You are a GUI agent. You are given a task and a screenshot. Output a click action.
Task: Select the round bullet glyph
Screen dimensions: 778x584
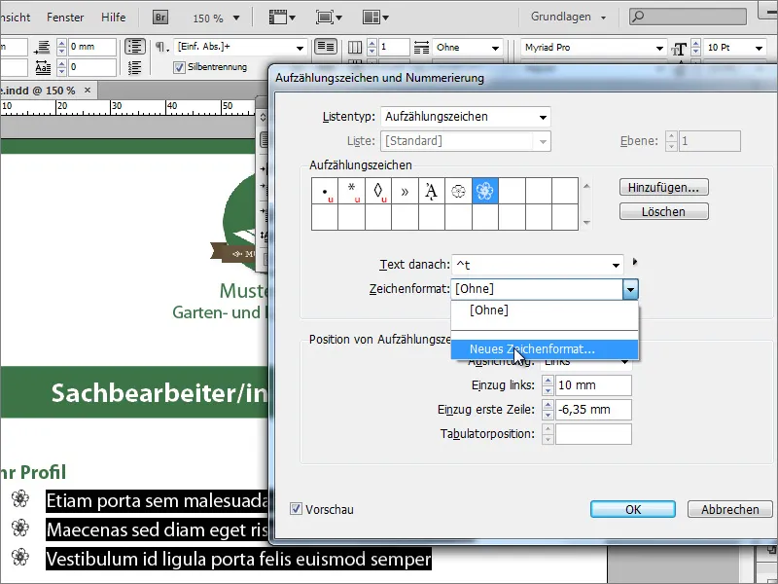coord(325,191)
